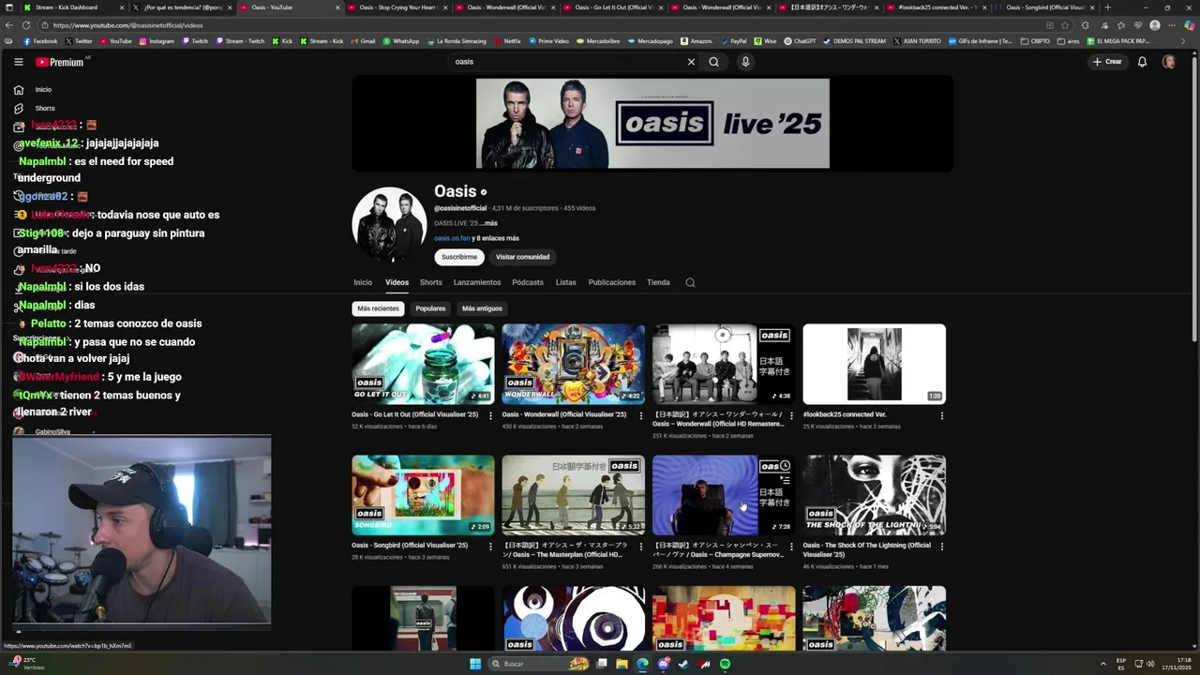This screenshot has height=675, width=1200.
Task: Clear the search box with the X icon
Action: point(691,62)
